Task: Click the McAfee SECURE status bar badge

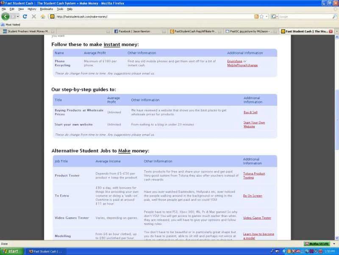Action: 317,244
